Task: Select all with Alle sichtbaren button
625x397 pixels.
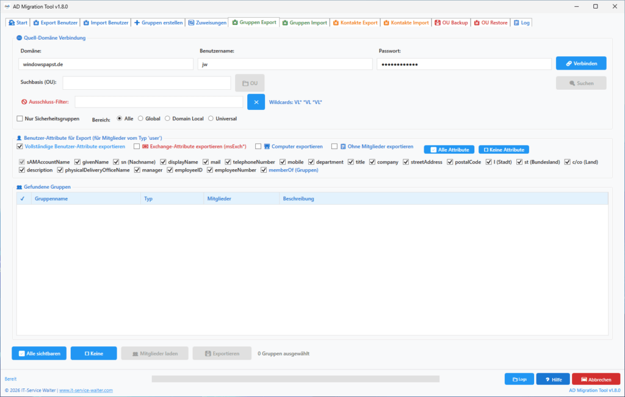Action: click(39, 353)
